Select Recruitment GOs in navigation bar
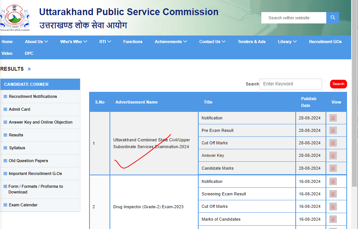Viewport: 358px width, 229px height. pyautogui.click(x=325, y=42)
